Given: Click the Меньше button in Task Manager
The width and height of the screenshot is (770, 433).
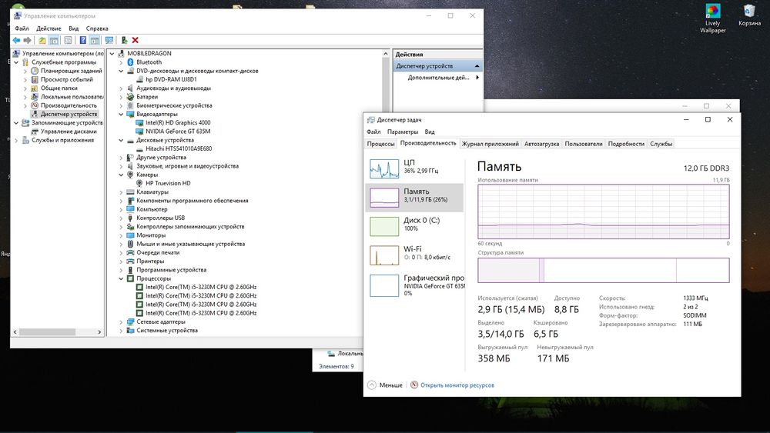Looking at the screenshot, I should (x=385, y=385).
